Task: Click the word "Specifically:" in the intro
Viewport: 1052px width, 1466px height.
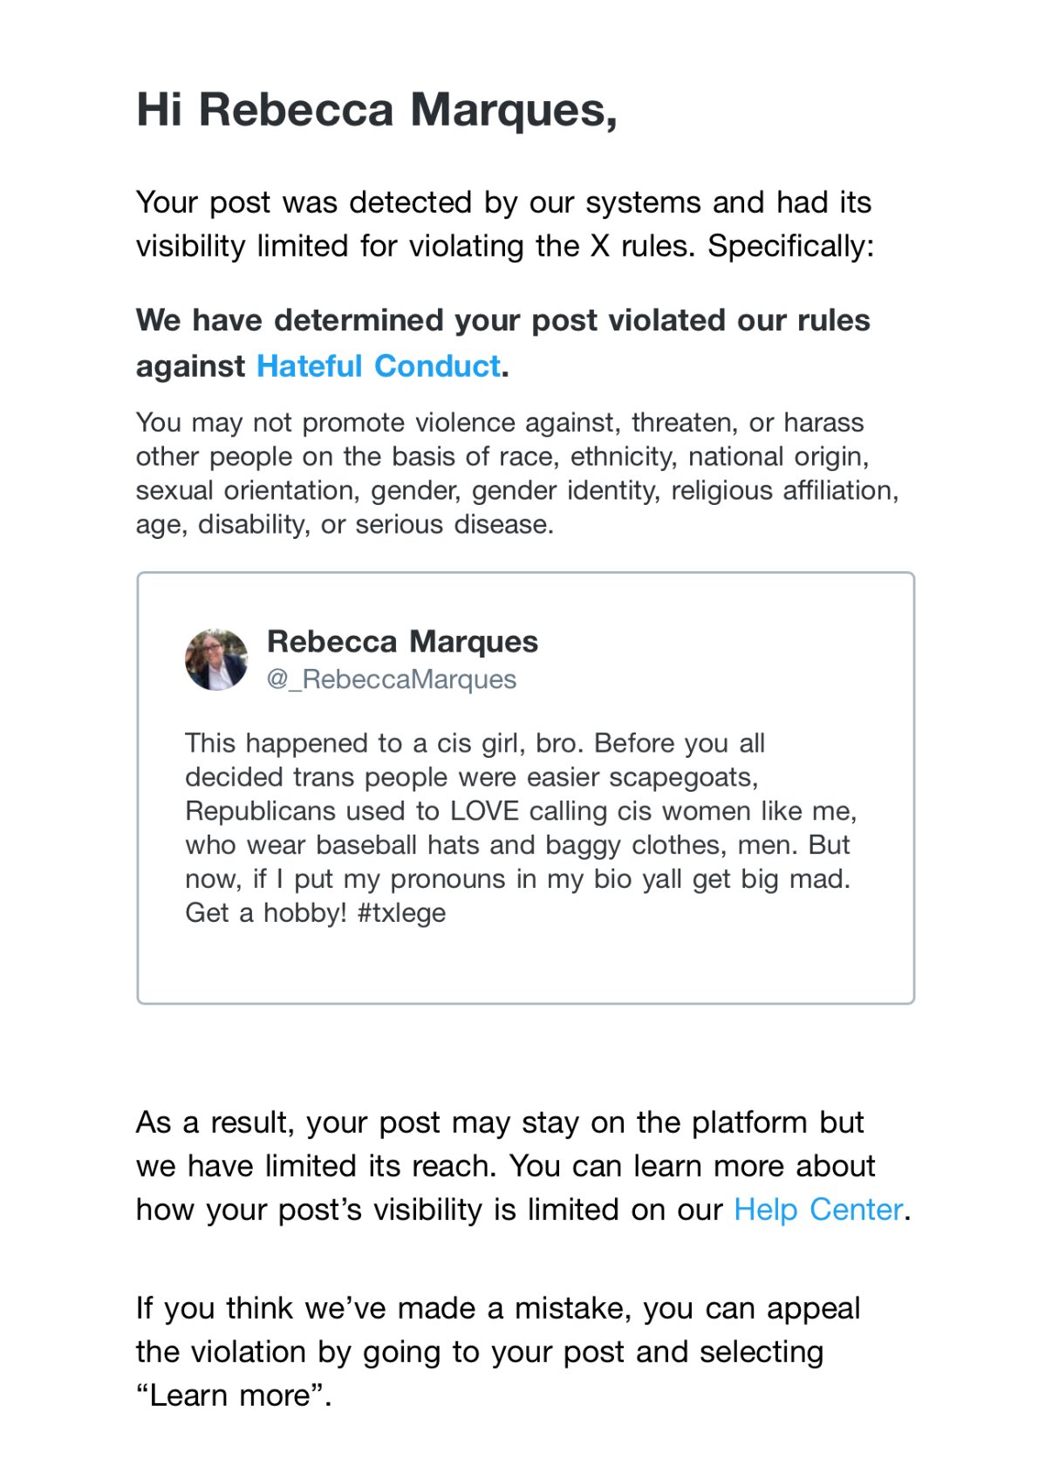Action: click(790, 247)
